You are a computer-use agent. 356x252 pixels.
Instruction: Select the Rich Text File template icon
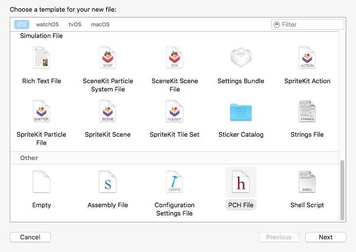point(41,57)
